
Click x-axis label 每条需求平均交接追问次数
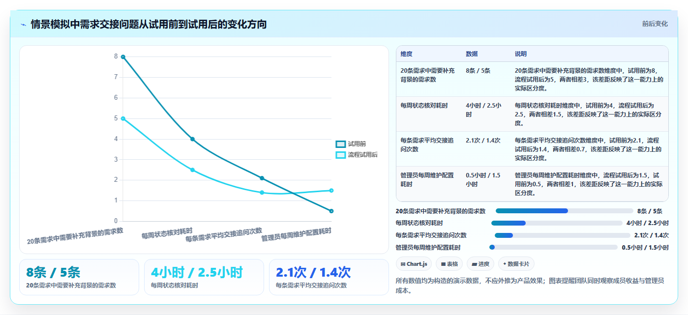pyautogui.click(x=224, y=235)
